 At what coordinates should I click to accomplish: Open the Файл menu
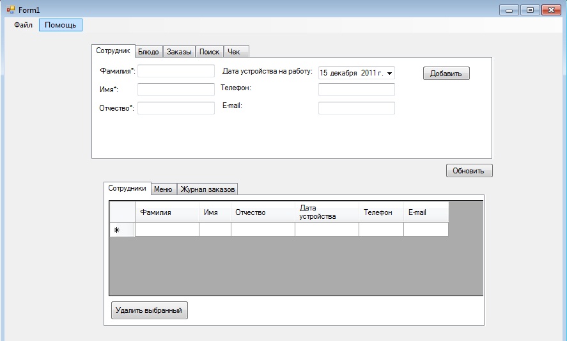click(x=23, y=25)
